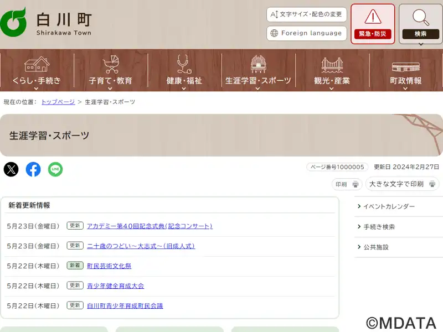Click the town hall icon for 町政情報
This screenshot has width=443, height=332.
(406, 67)
